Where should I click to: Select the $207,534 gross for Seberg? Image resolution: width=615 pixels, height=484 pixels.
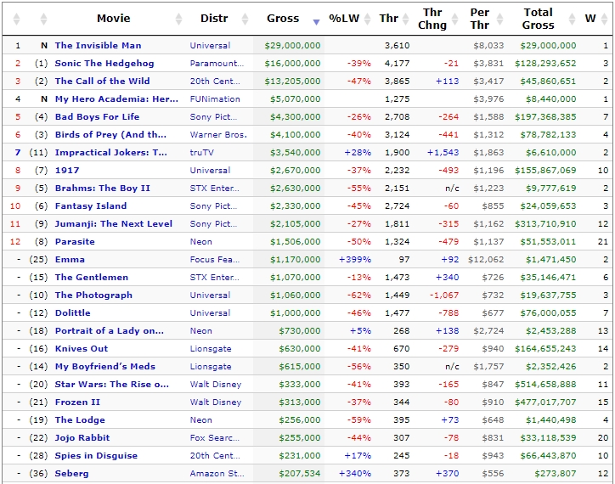coord(300,474)
